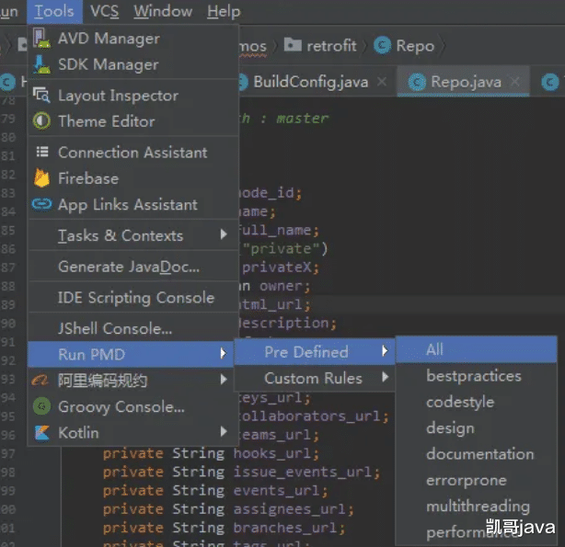Expand the Run PMD submenu arrow

(x=224, y=354)
